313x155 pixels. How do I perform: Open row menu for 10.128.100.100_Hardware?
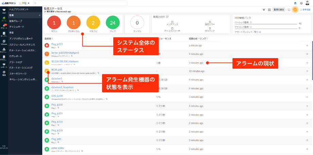click(307, 63)
